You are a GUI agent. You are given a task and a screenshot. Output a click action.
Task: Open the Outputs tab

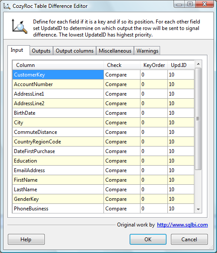[x=41, y=51]
